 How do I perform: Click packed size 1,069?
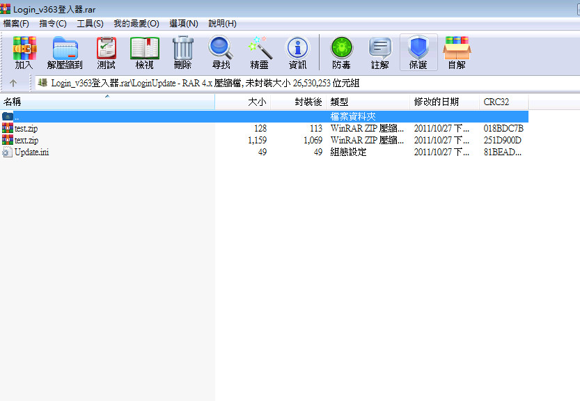coord(313,140)
